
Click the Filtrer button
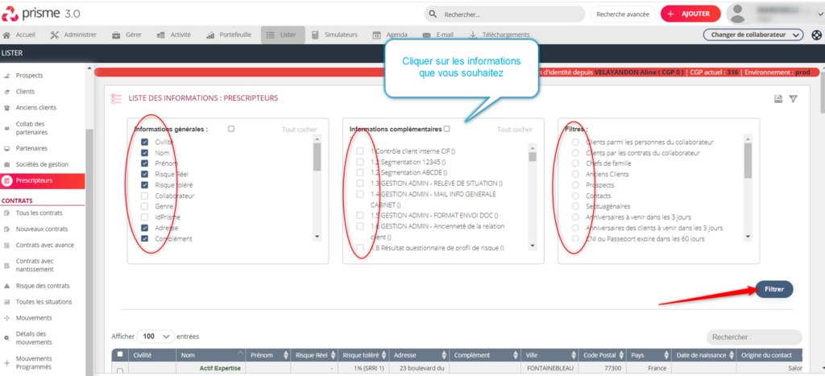point(773,289)
